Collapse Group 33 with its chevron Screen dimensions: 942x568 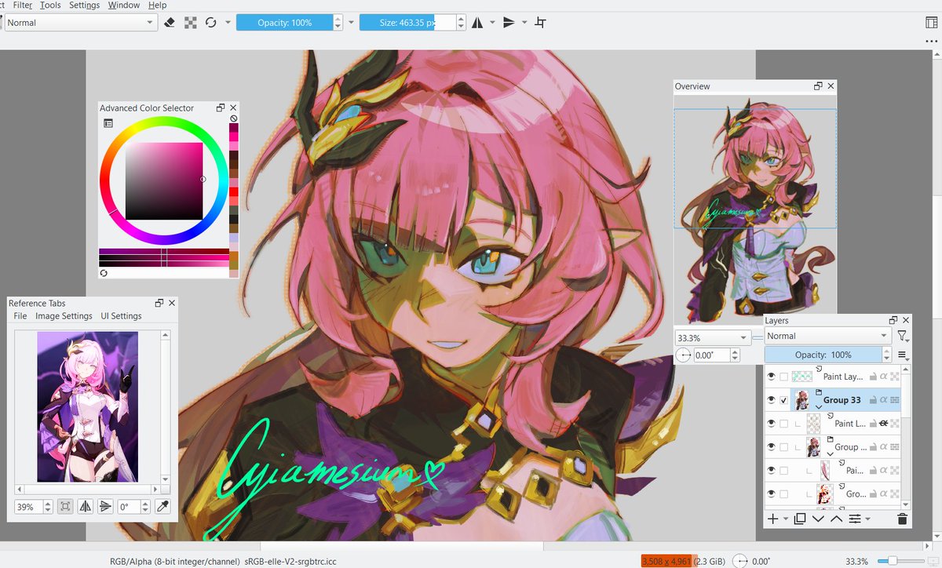pyautogui.click(x=819, y=407)
